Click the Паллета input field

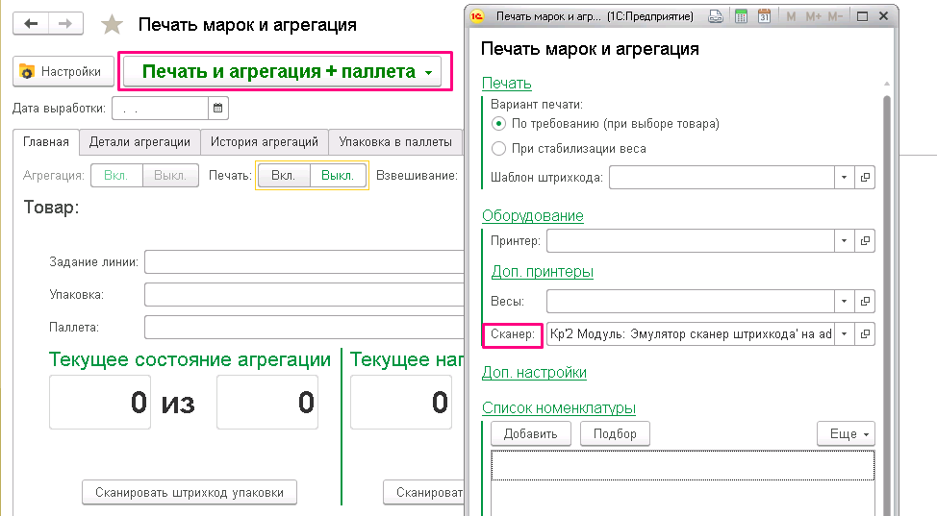pyautogui.click(x=304, y=328)
